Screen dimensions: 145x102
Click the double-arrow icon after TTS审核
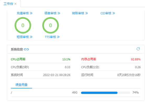[58, 37]
